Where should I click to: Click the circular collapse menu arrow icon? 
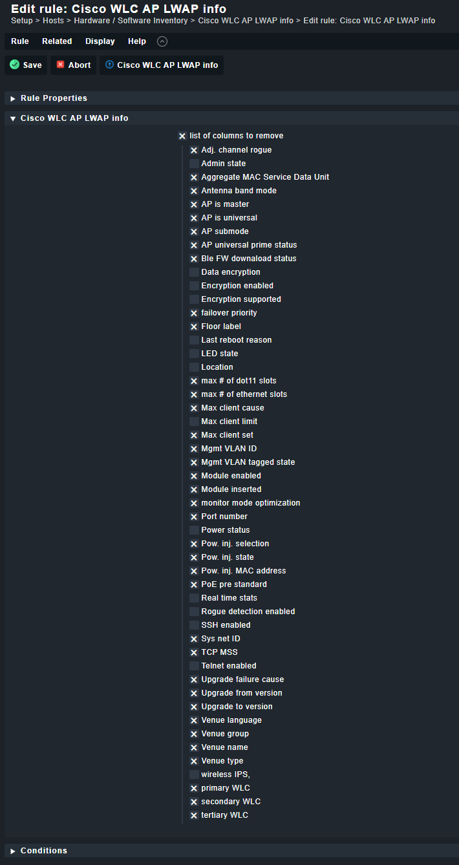pos(162,41)
